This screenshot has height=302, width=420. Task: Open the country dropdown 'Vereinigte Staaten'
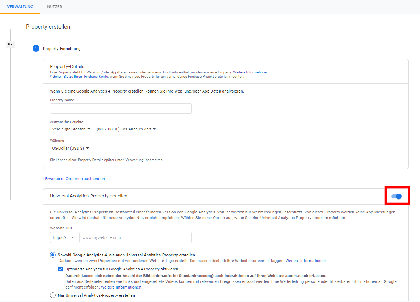(x=71, y=129)
